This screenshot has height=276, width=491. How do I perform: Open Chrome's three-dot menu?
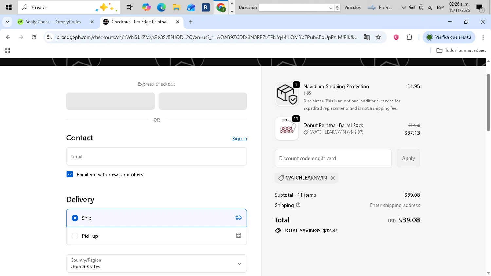(483, 37)
